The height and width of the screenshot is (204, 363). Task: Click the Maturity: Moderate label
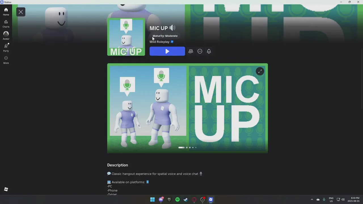pos(165,36)
